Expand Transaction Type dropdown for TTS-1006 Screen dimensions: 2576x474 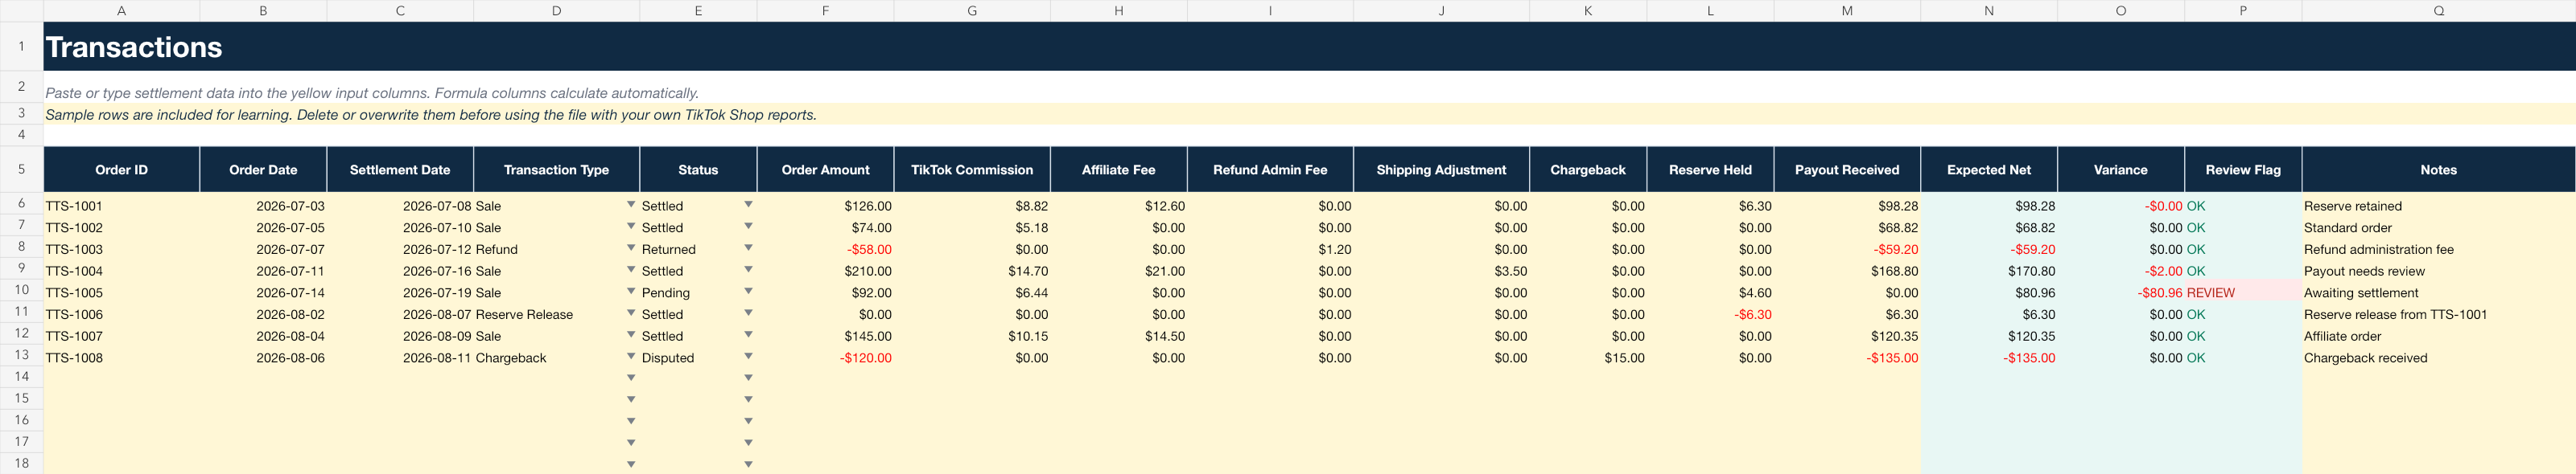click(631, 313)
